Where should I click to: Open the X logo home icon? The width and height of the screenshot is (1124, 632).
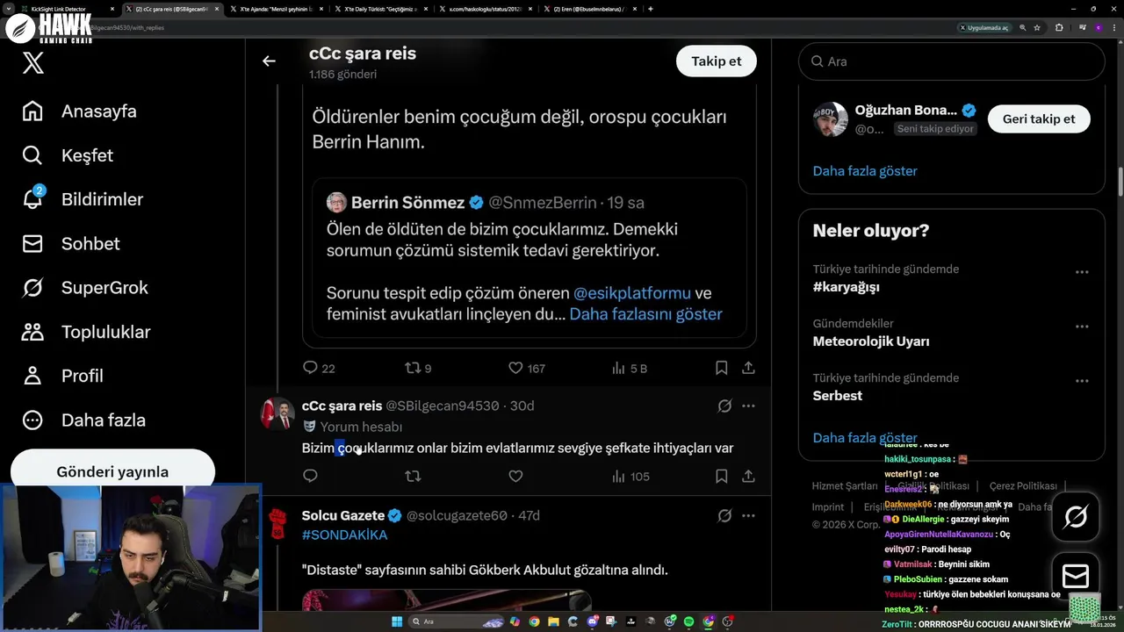coord(33,63)
